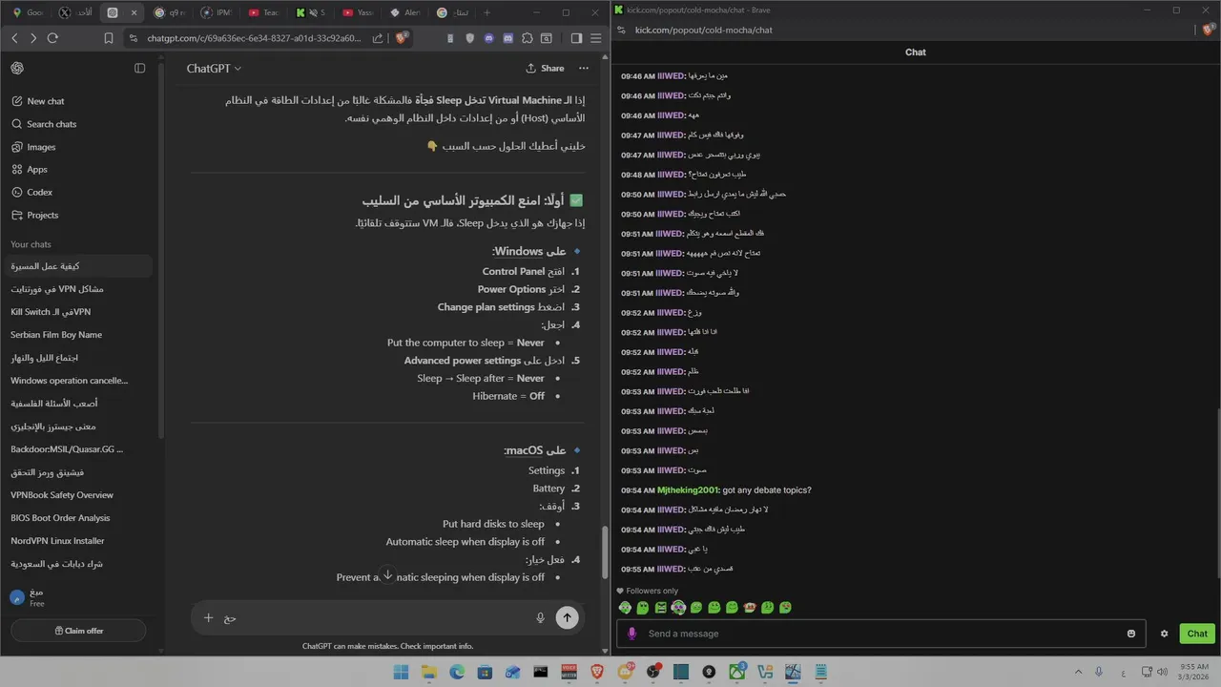Close the active ChatGPT tab
This screenshot has width=1221, height=687.
tap(134, 12)
